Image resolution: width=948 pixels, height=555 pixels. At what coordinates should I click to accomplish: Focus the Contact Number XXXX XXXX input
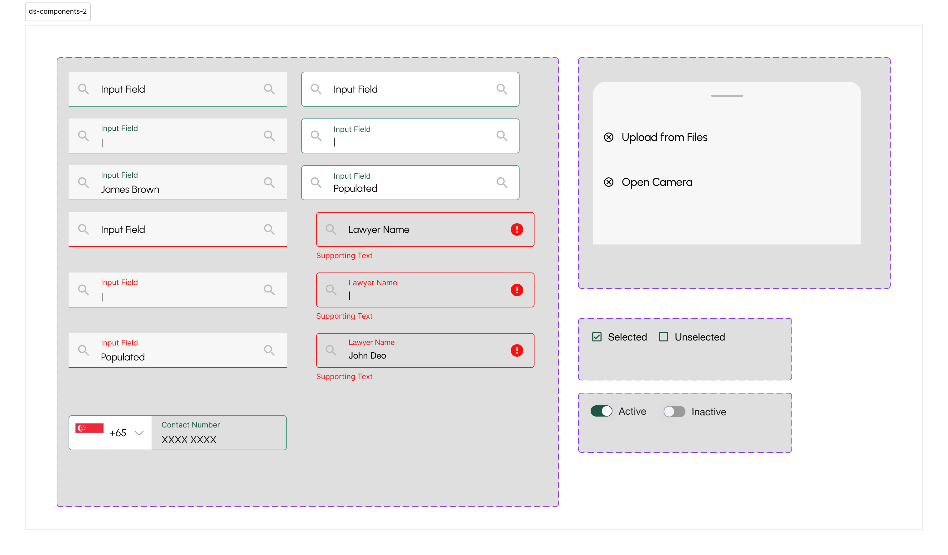pyautogui.click(x=219, y=433)
